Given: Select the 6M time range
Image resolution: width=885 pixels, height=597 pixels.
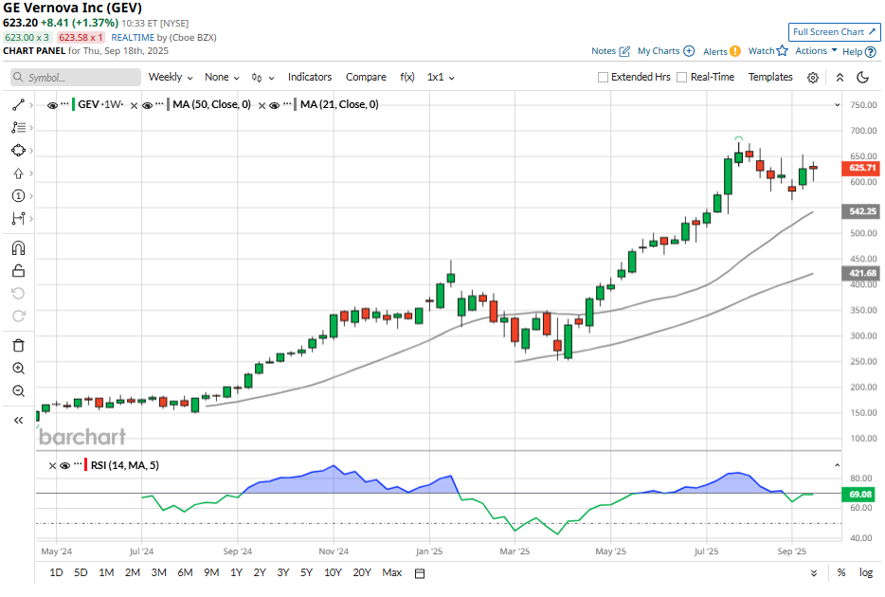Looking at the screenshot, I should pyautogui.click(x=185, y=572).
